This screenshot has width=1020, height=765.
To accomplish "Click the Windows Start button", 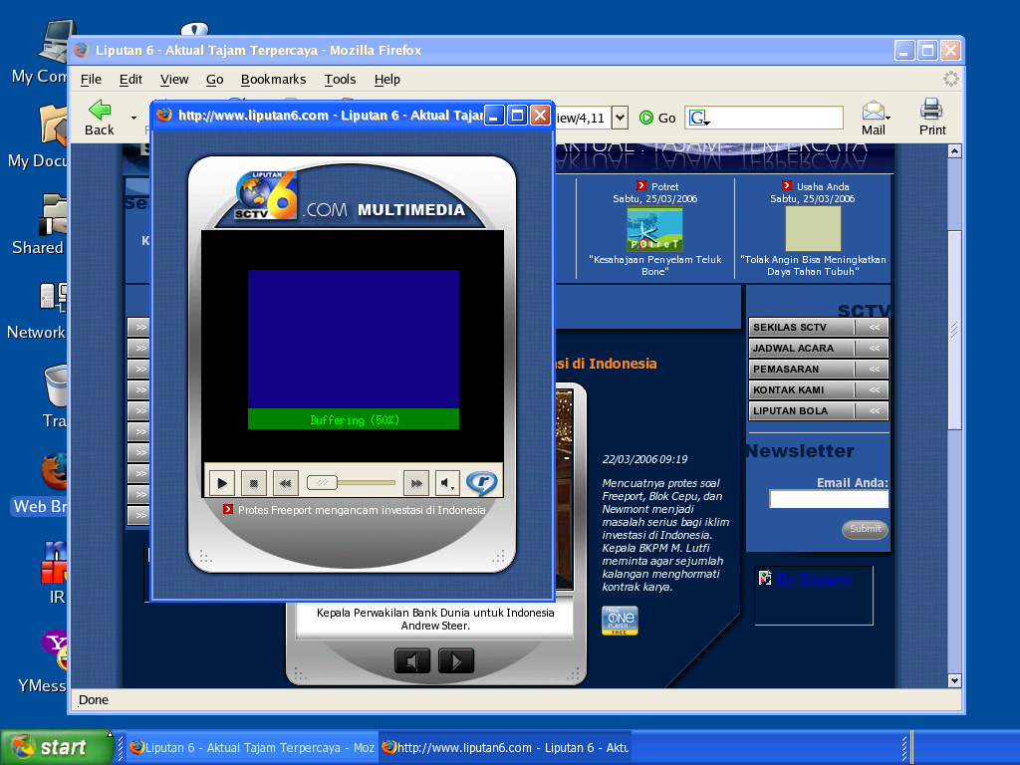I will tap(57, 747).
